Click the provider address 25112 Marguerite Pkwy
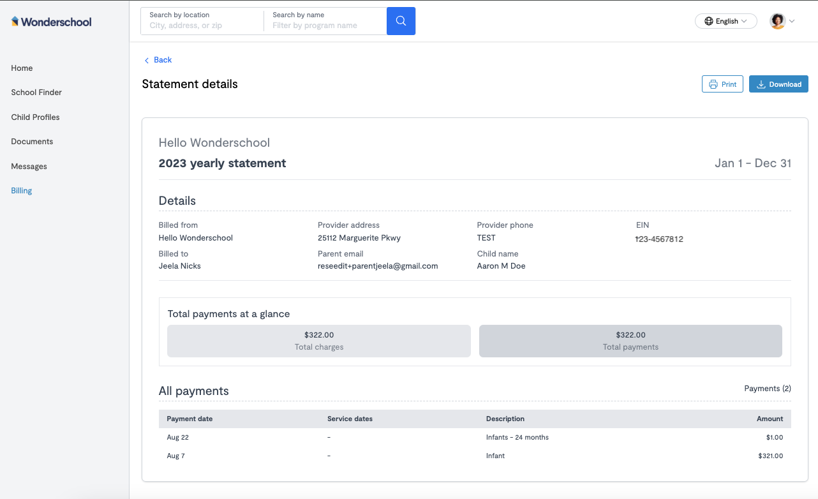The height and width of the screenshot is (499, 818). [x=359, y=238]
